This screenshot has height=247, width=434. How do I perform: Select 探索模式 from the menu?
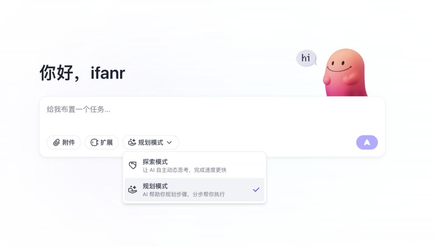click(x=194, y=165)
